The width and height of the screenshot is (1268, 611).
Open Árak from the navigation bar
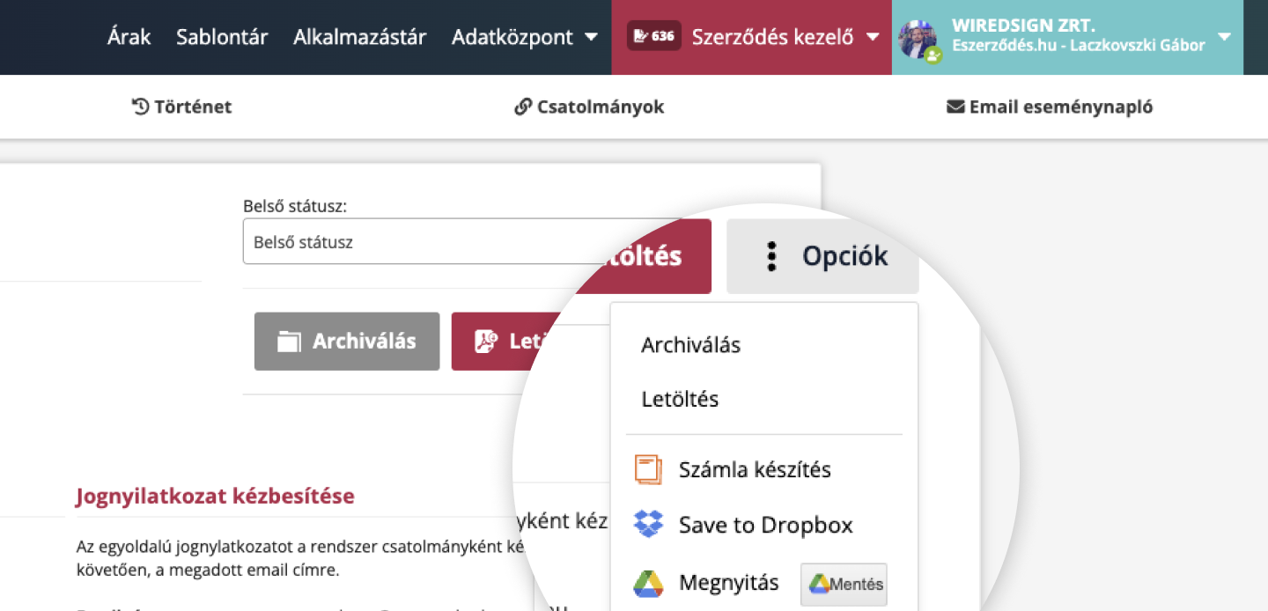tap(129, 37)
